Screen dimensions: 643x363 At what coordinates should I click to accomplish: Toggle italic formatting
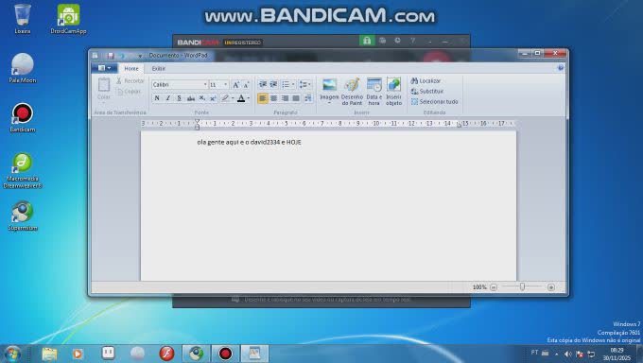point(168,98)
